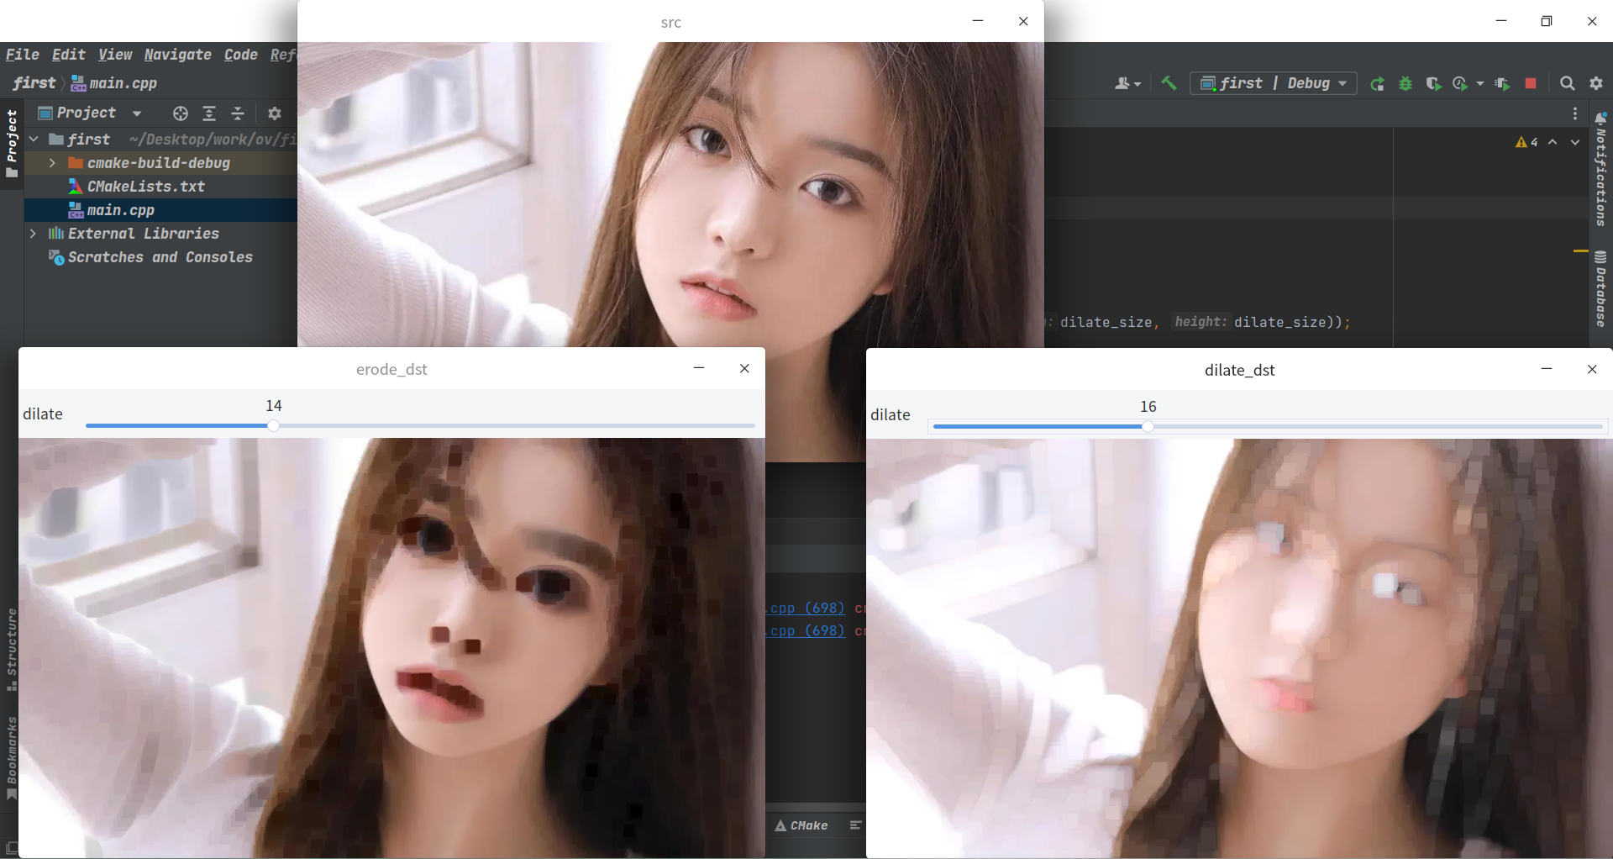Collapse all nodes in the Project tree
Viewport: 1613px width, 859px height.
coord(238,113)
